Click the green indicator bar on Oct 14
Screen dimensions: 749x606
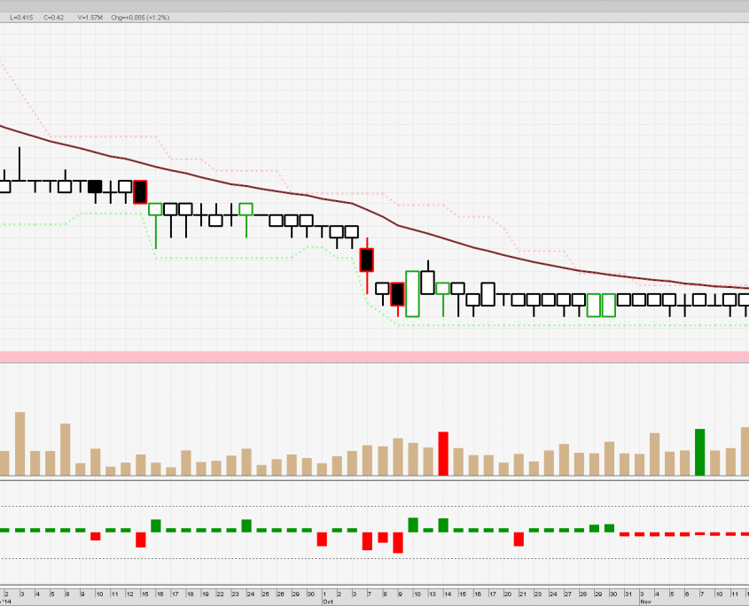point(443,524)
